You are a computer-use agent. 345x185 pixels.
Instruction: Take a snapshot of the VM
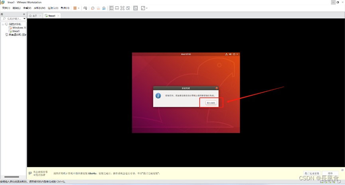pyautogui.click(x=93, y=8)
